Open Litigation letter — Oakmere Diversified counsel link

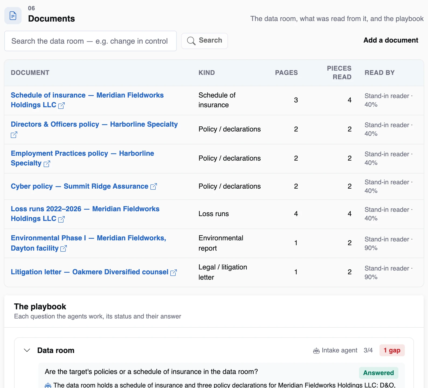89,272
